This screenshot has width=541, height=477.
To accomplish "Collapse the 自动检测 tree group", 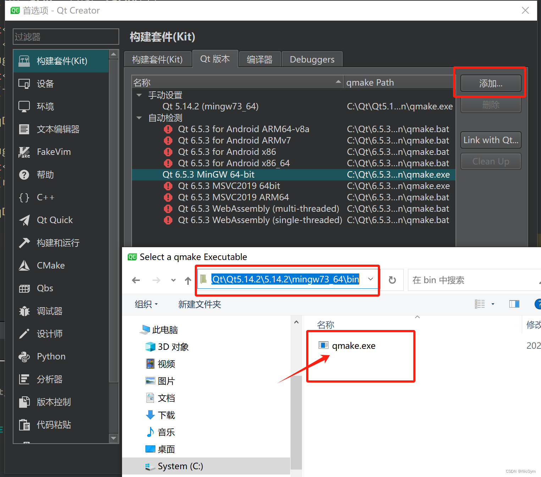I will tap(139, 118).
